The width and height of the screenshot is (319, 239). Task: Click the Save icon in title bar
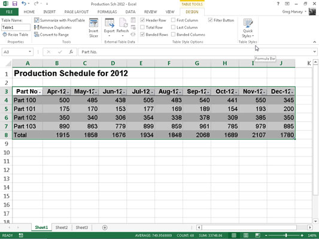click(x=14, y=4)
